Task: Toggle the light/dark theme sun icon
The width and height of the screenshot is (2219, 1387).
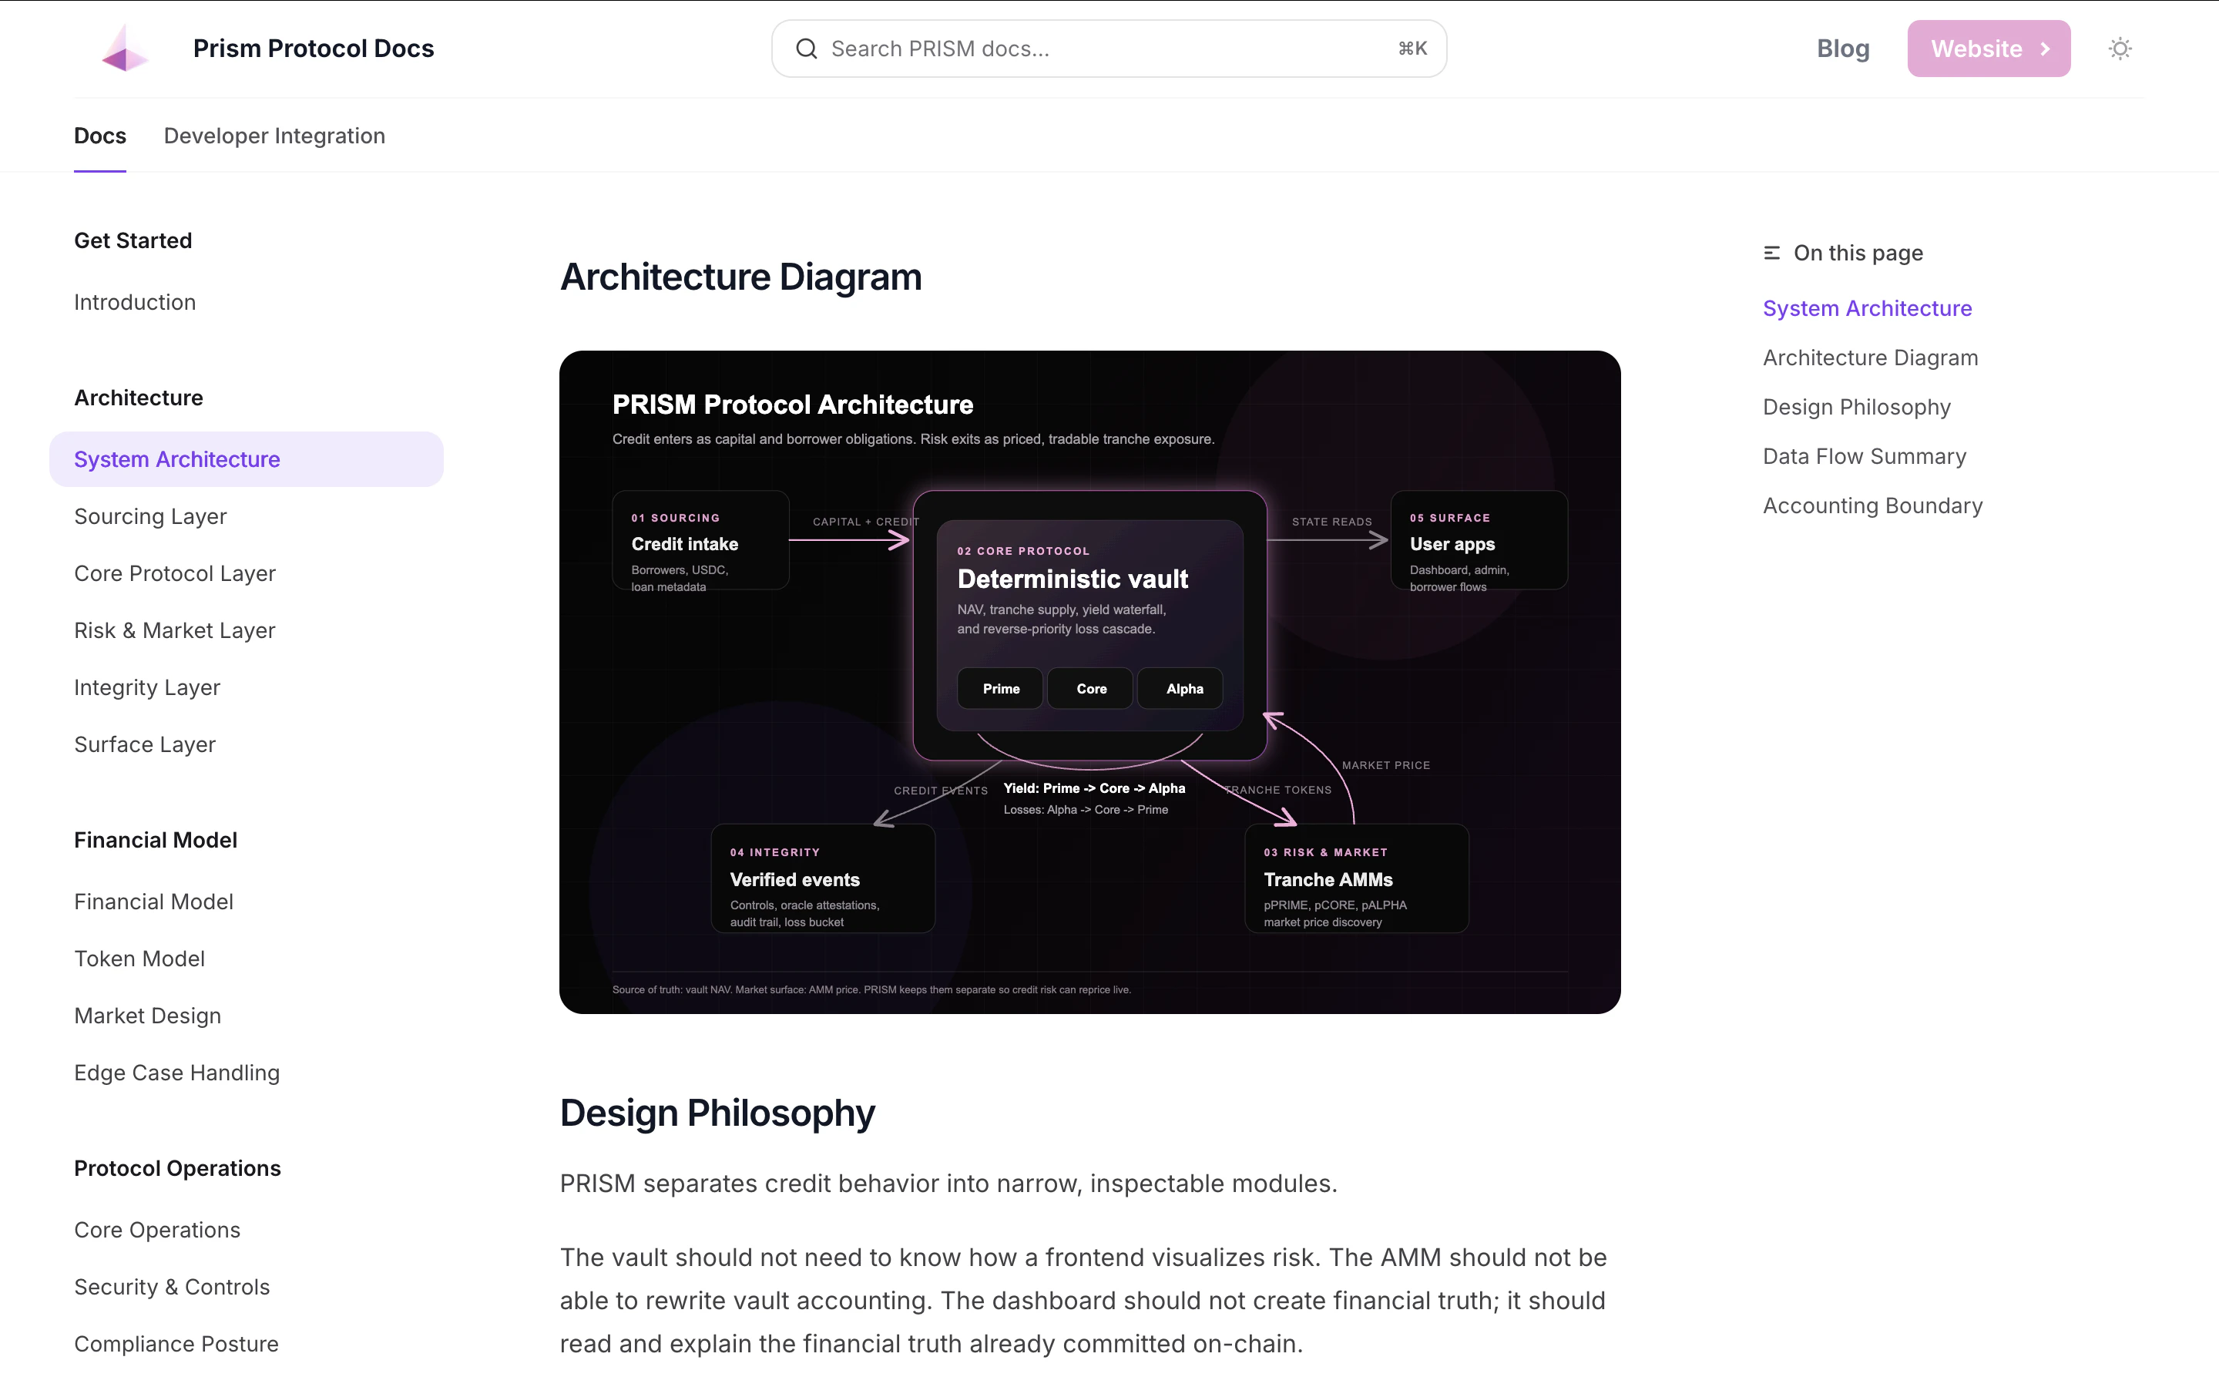Action: coord(2119,49)
